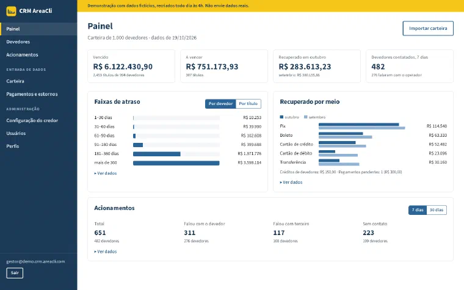Screen dimensions: 464x290
Task: Open Acionamentos sidebar item
Action: (x=38, y=55)
